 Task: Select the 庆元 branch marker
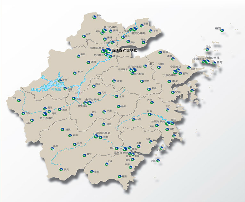click(61, 169)
